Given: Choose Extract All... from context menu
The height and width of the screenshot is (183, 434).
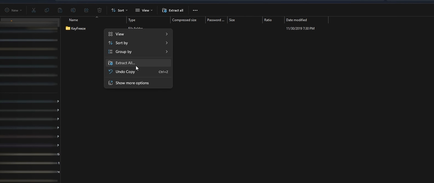Looking at the screenshot, I should point(125,63).
